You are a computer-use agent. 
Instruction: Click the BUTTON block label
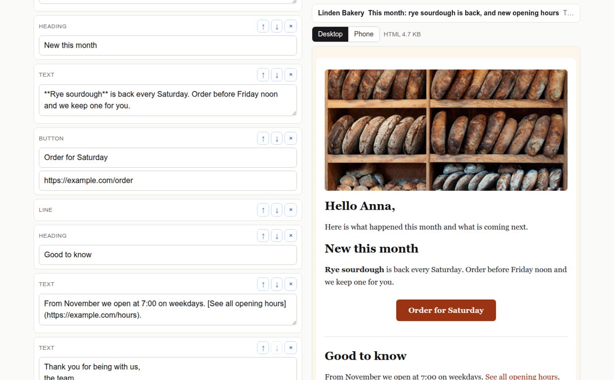coord(51,139)
